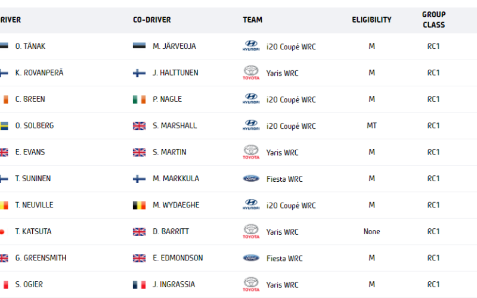Click driver T. NEUVILLE's name
This screenshot has height=298, width=477.
pyautogui.click(x=34, y=205)
